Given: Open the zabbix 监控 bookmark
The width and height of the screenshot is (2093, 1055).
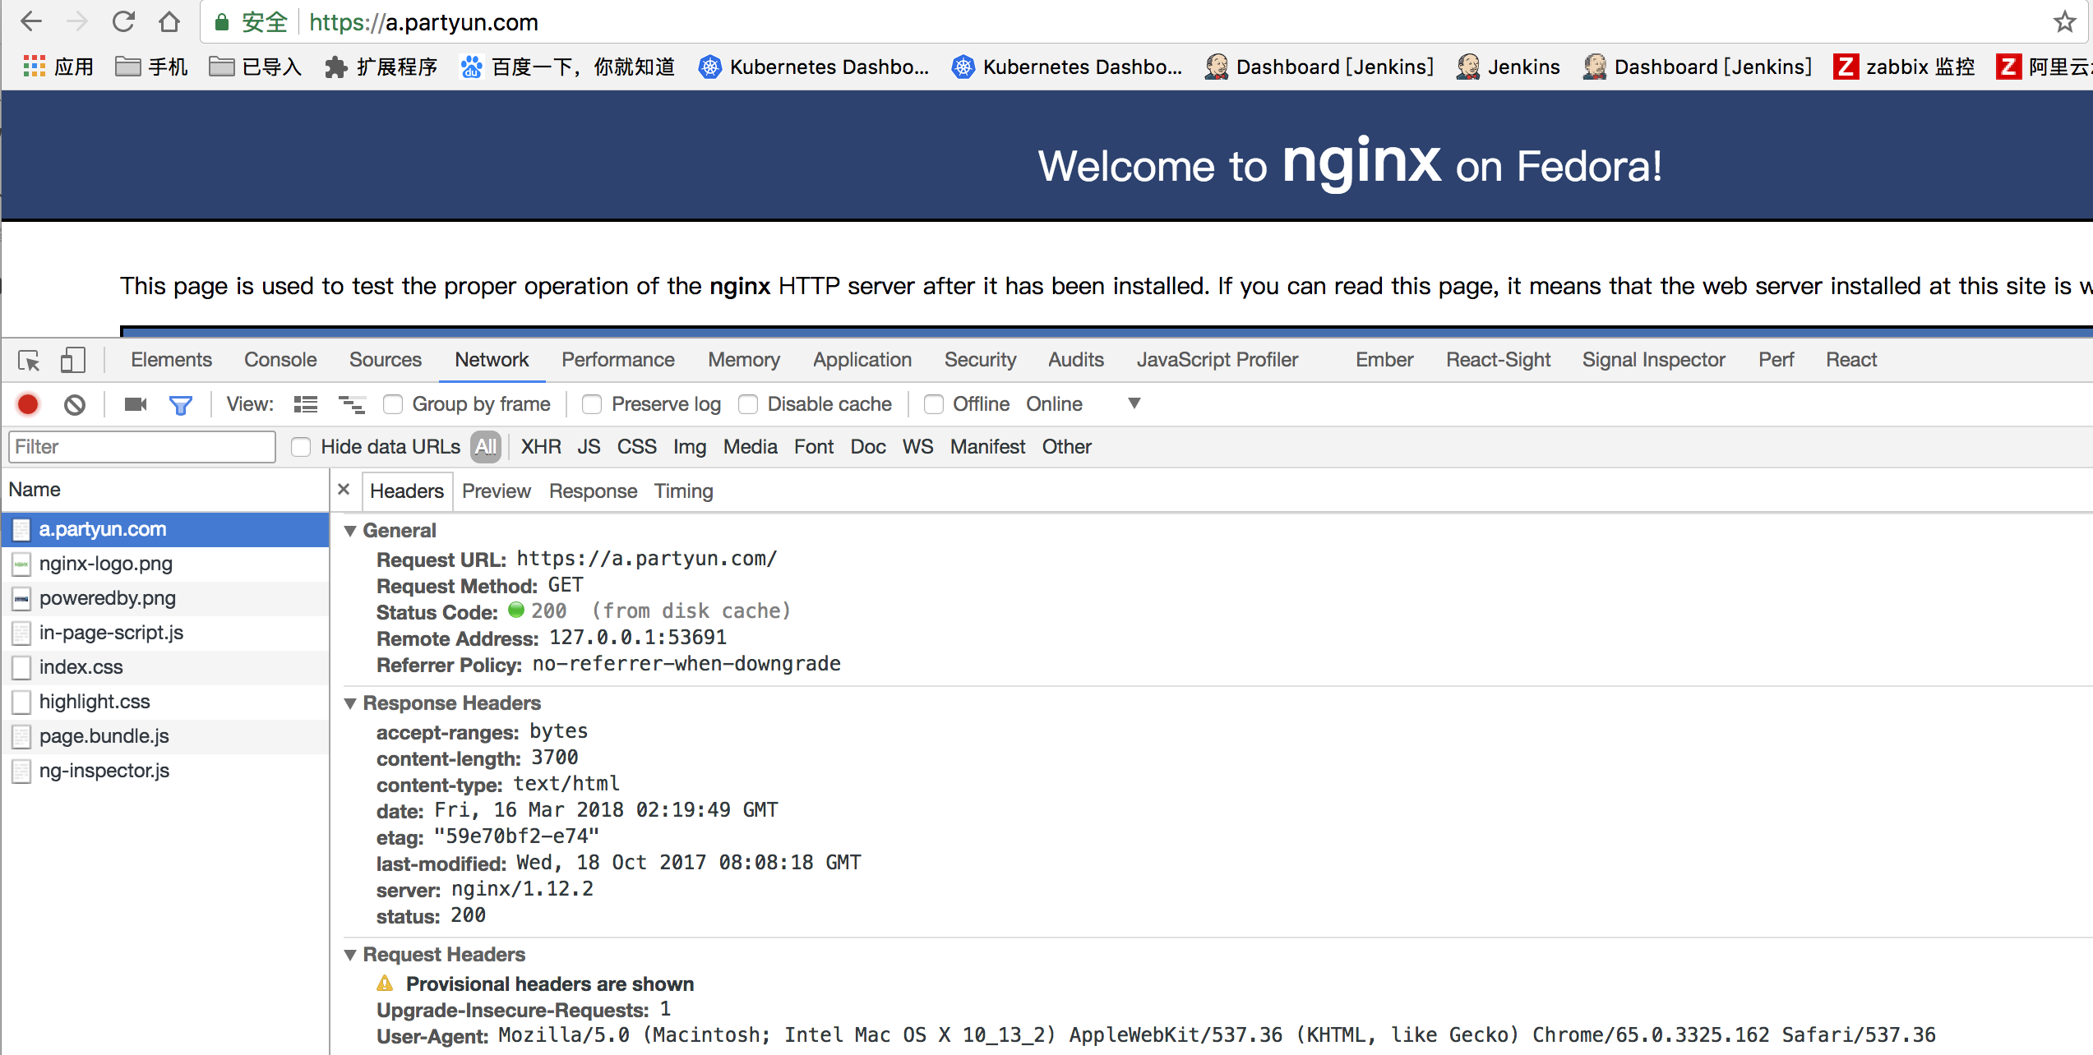Looking at the screenshot, I should tap(1904, 67).
